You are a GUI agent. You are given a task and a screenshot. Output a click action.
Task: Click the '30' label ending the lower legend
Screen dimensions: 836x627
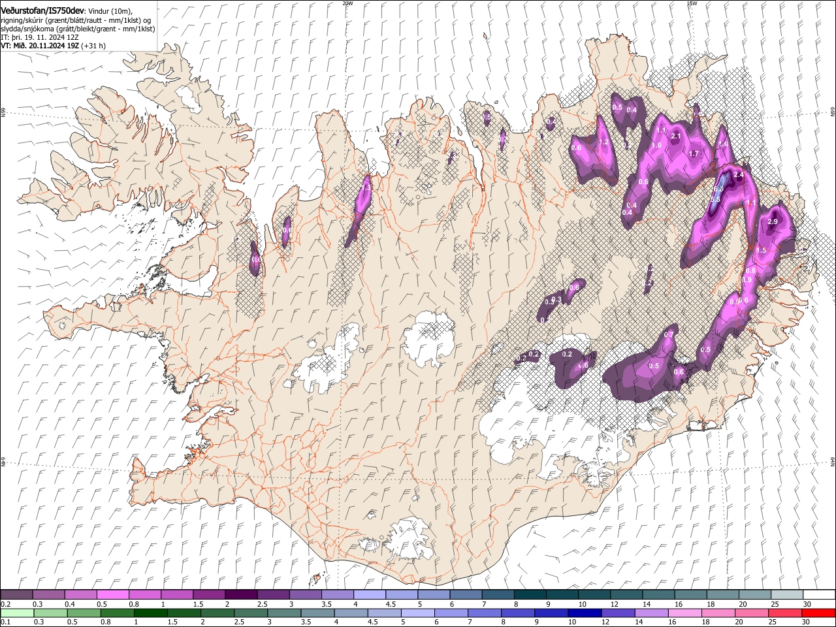pos(805,622)
